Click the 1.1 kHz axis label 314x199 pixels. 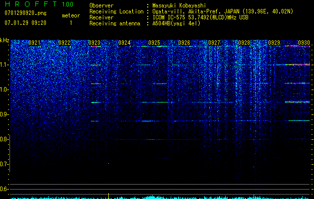4,65
